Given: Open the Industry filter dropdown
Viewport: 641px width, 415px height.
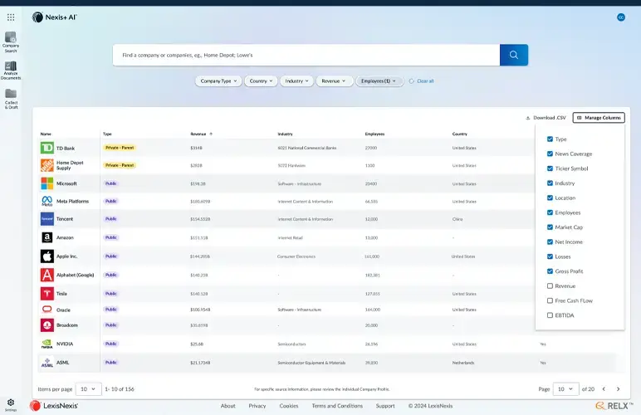Looking at the screenshot, I should tap(297, 81).
